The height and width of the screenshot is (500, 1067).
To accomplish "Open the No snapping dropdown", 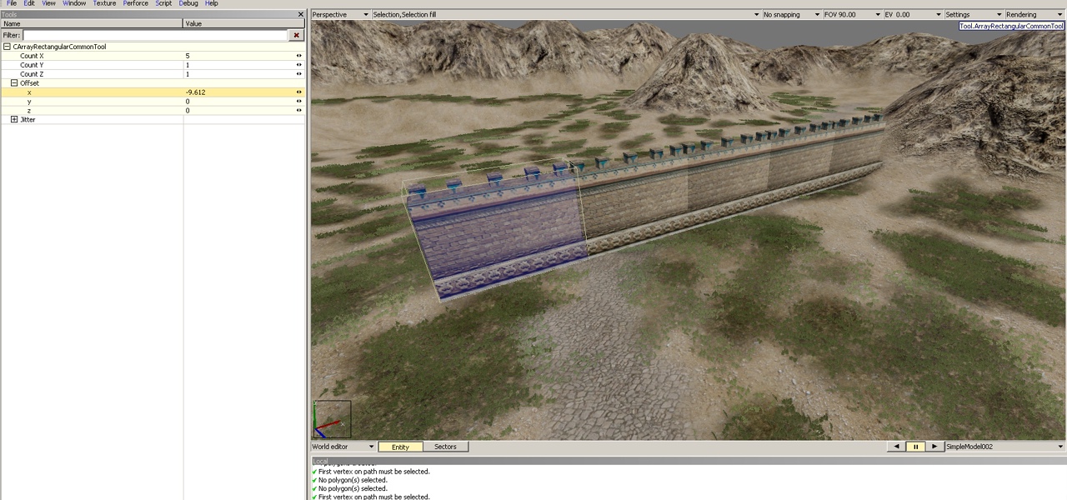I will (x=791, y=14).
